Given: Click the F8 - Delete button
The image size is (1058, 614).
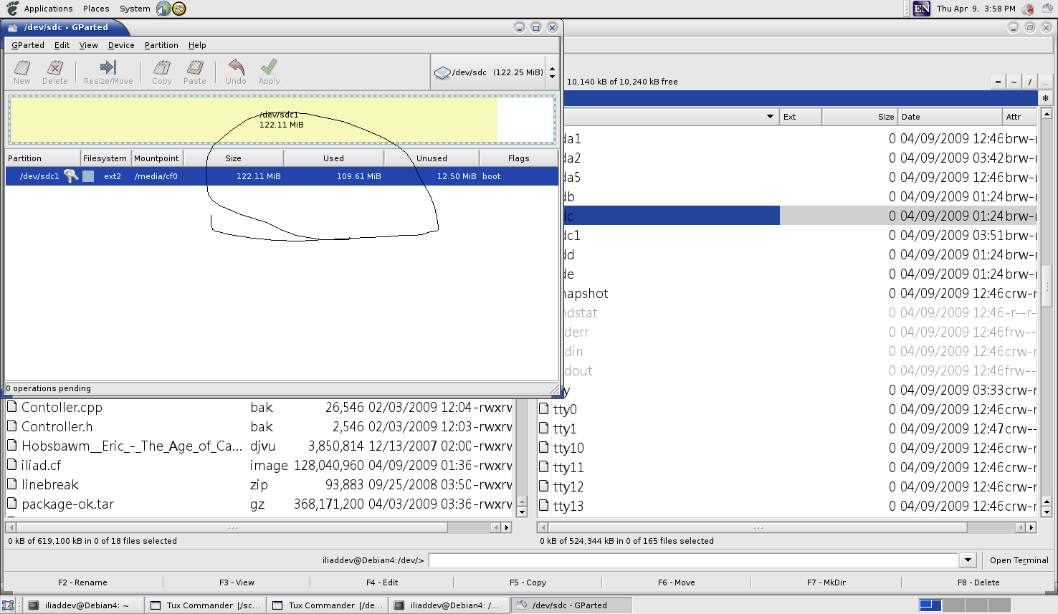Looking at the screenshot, I should pos(978,582).
